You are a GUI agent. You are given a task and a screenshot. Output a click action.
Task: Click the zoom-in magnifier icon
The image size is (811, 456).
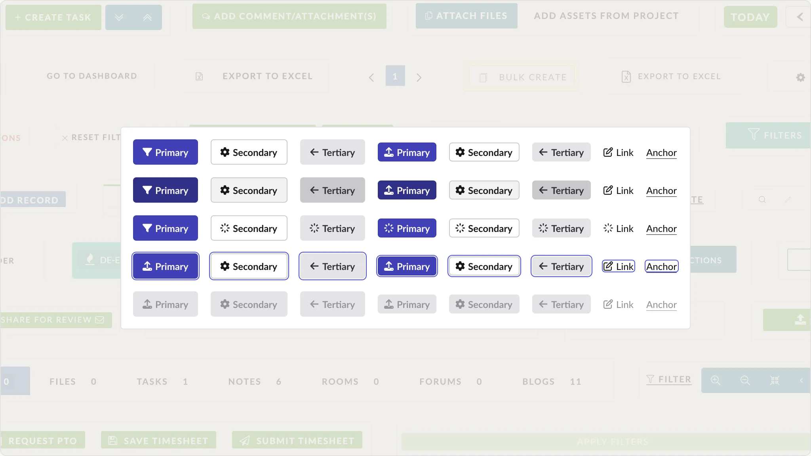coord(716,380)
